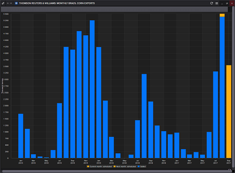Click the 'Jul 2017' x-axis label

pos(215,162)
